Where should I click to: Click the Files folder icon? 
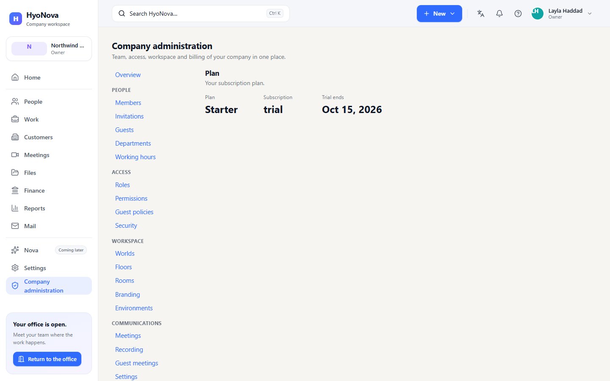point(15,173)
